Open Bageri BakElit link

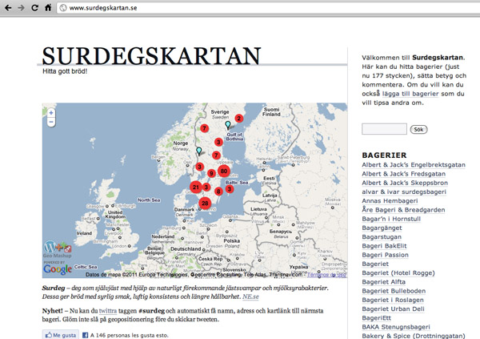tap(384, 246)
